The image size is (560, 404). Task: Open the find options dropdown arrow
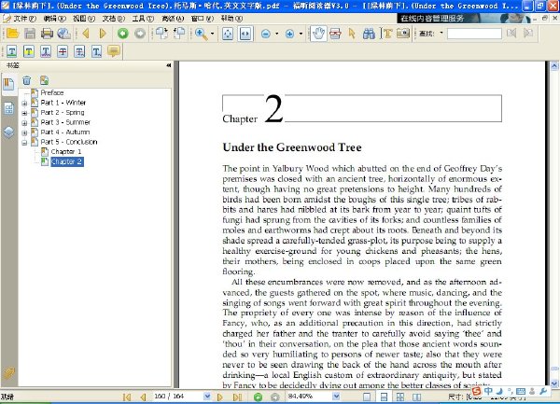pyautogui.click(x=441, y=34)
